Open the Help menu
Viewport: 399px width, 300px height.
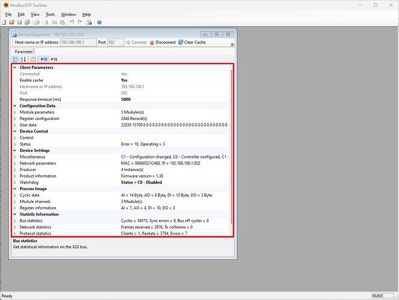(87, 14)
